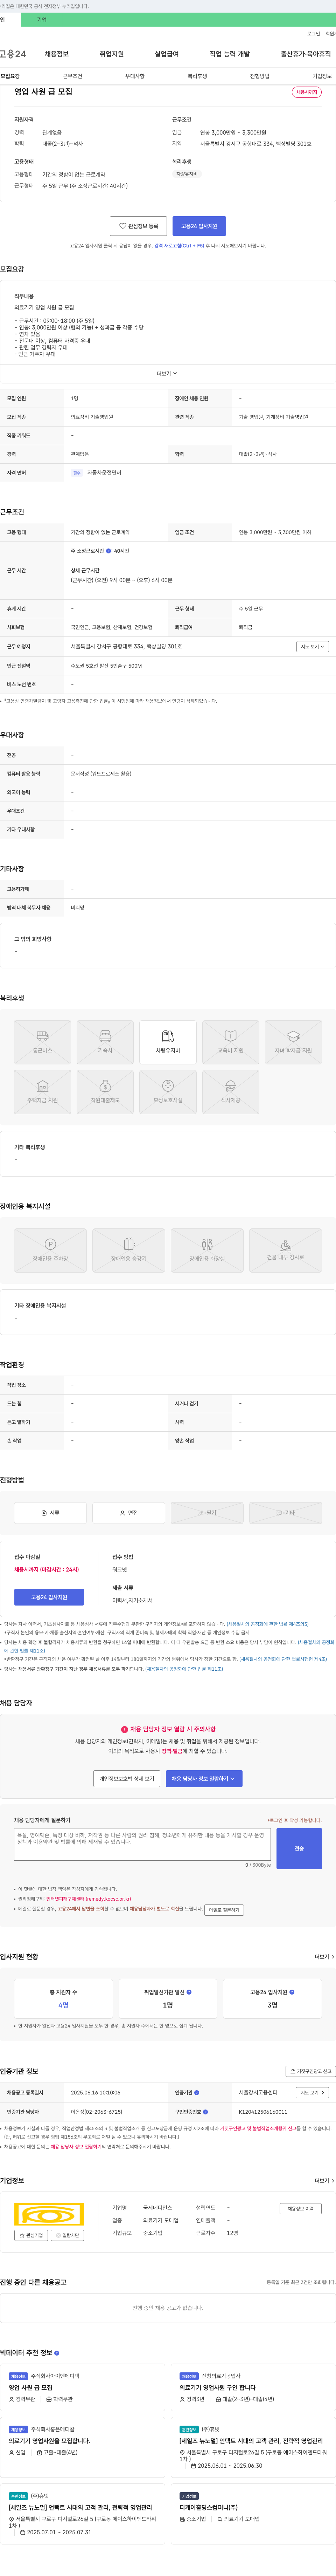Click the 장애인용 화장실 facility icon
This screenshot has height=2576, width=336.
(x=207, y=1250)
